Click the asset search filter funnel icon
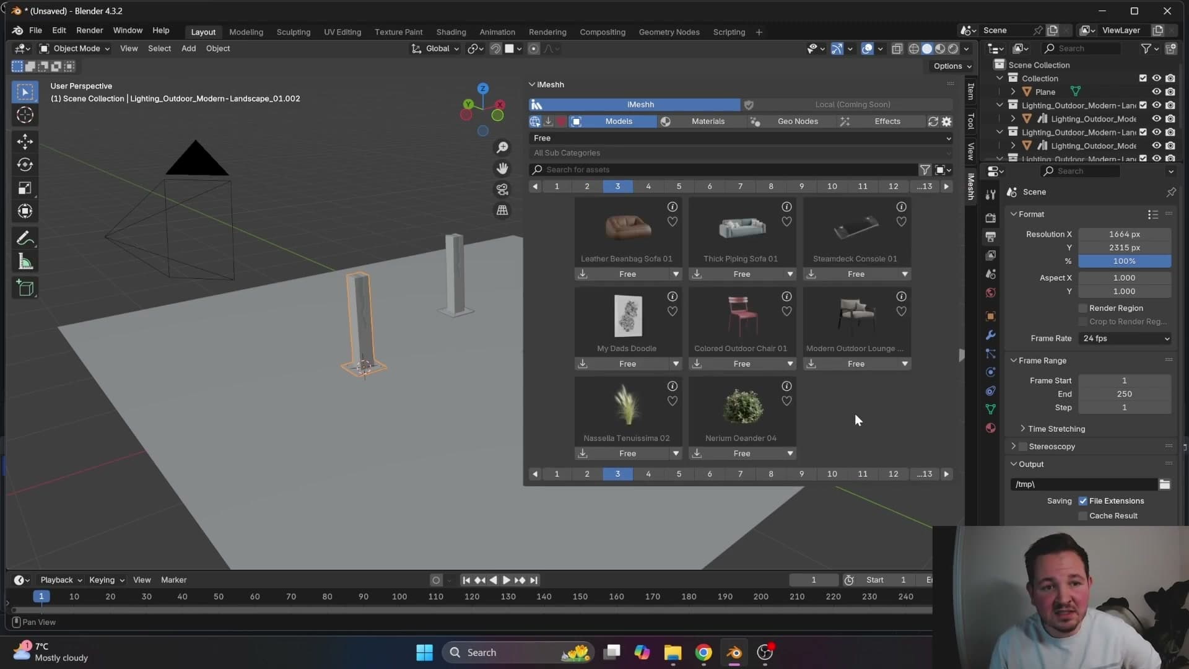This screenshot has width=1189, height=669. pos(925,170)
